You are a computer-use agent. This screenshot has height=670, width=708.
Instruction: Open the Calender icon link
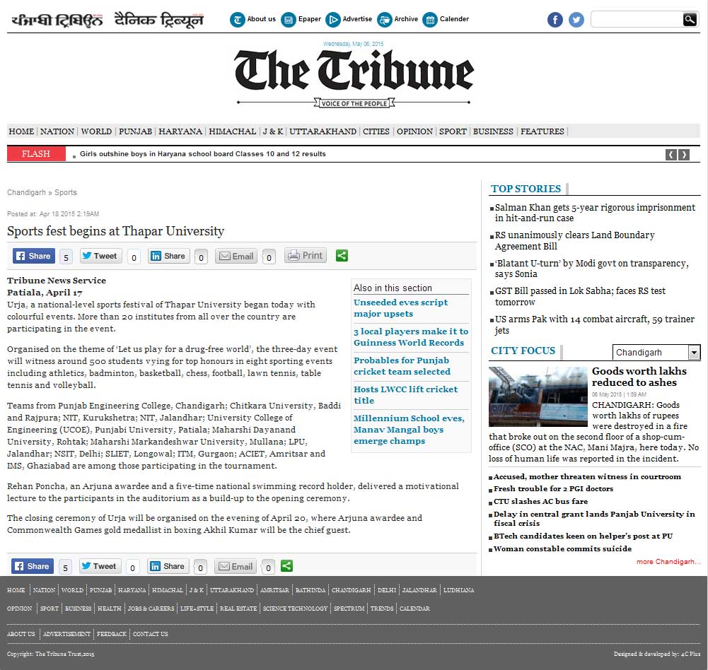pyautogui.click(x=446, y=19)
